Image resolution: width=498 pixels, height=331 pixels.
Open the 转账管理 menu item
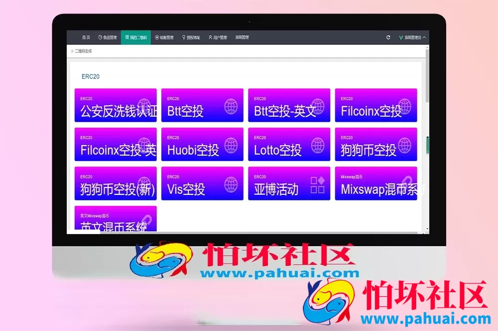164,37
